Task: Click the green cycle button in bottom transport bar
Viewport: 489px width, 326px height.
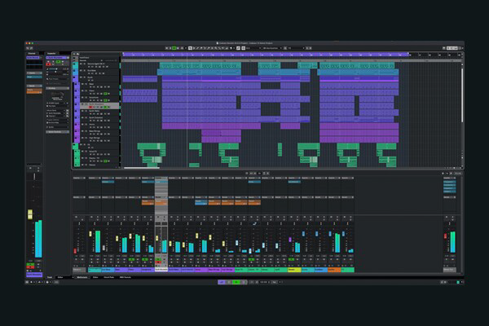Action: point(235,281)
